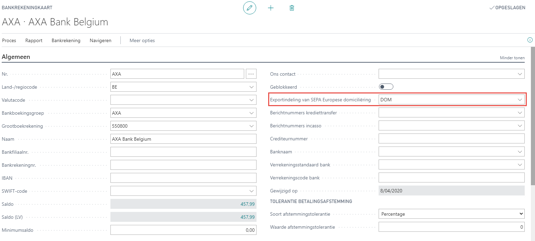Click the trash can delete icon
Viewport: 535px width, 241px height.
(x=292, y=8)
